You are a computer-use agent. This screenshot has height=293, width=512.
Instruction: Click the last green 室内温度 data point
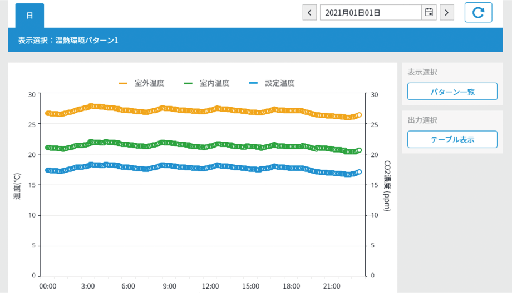[359, 150]
